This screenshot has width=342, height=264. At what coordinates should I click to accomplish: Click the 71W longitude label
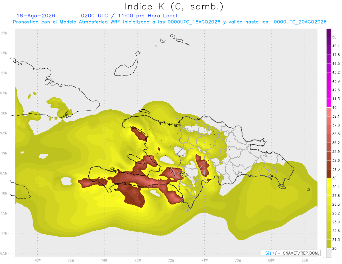[204, 260]
